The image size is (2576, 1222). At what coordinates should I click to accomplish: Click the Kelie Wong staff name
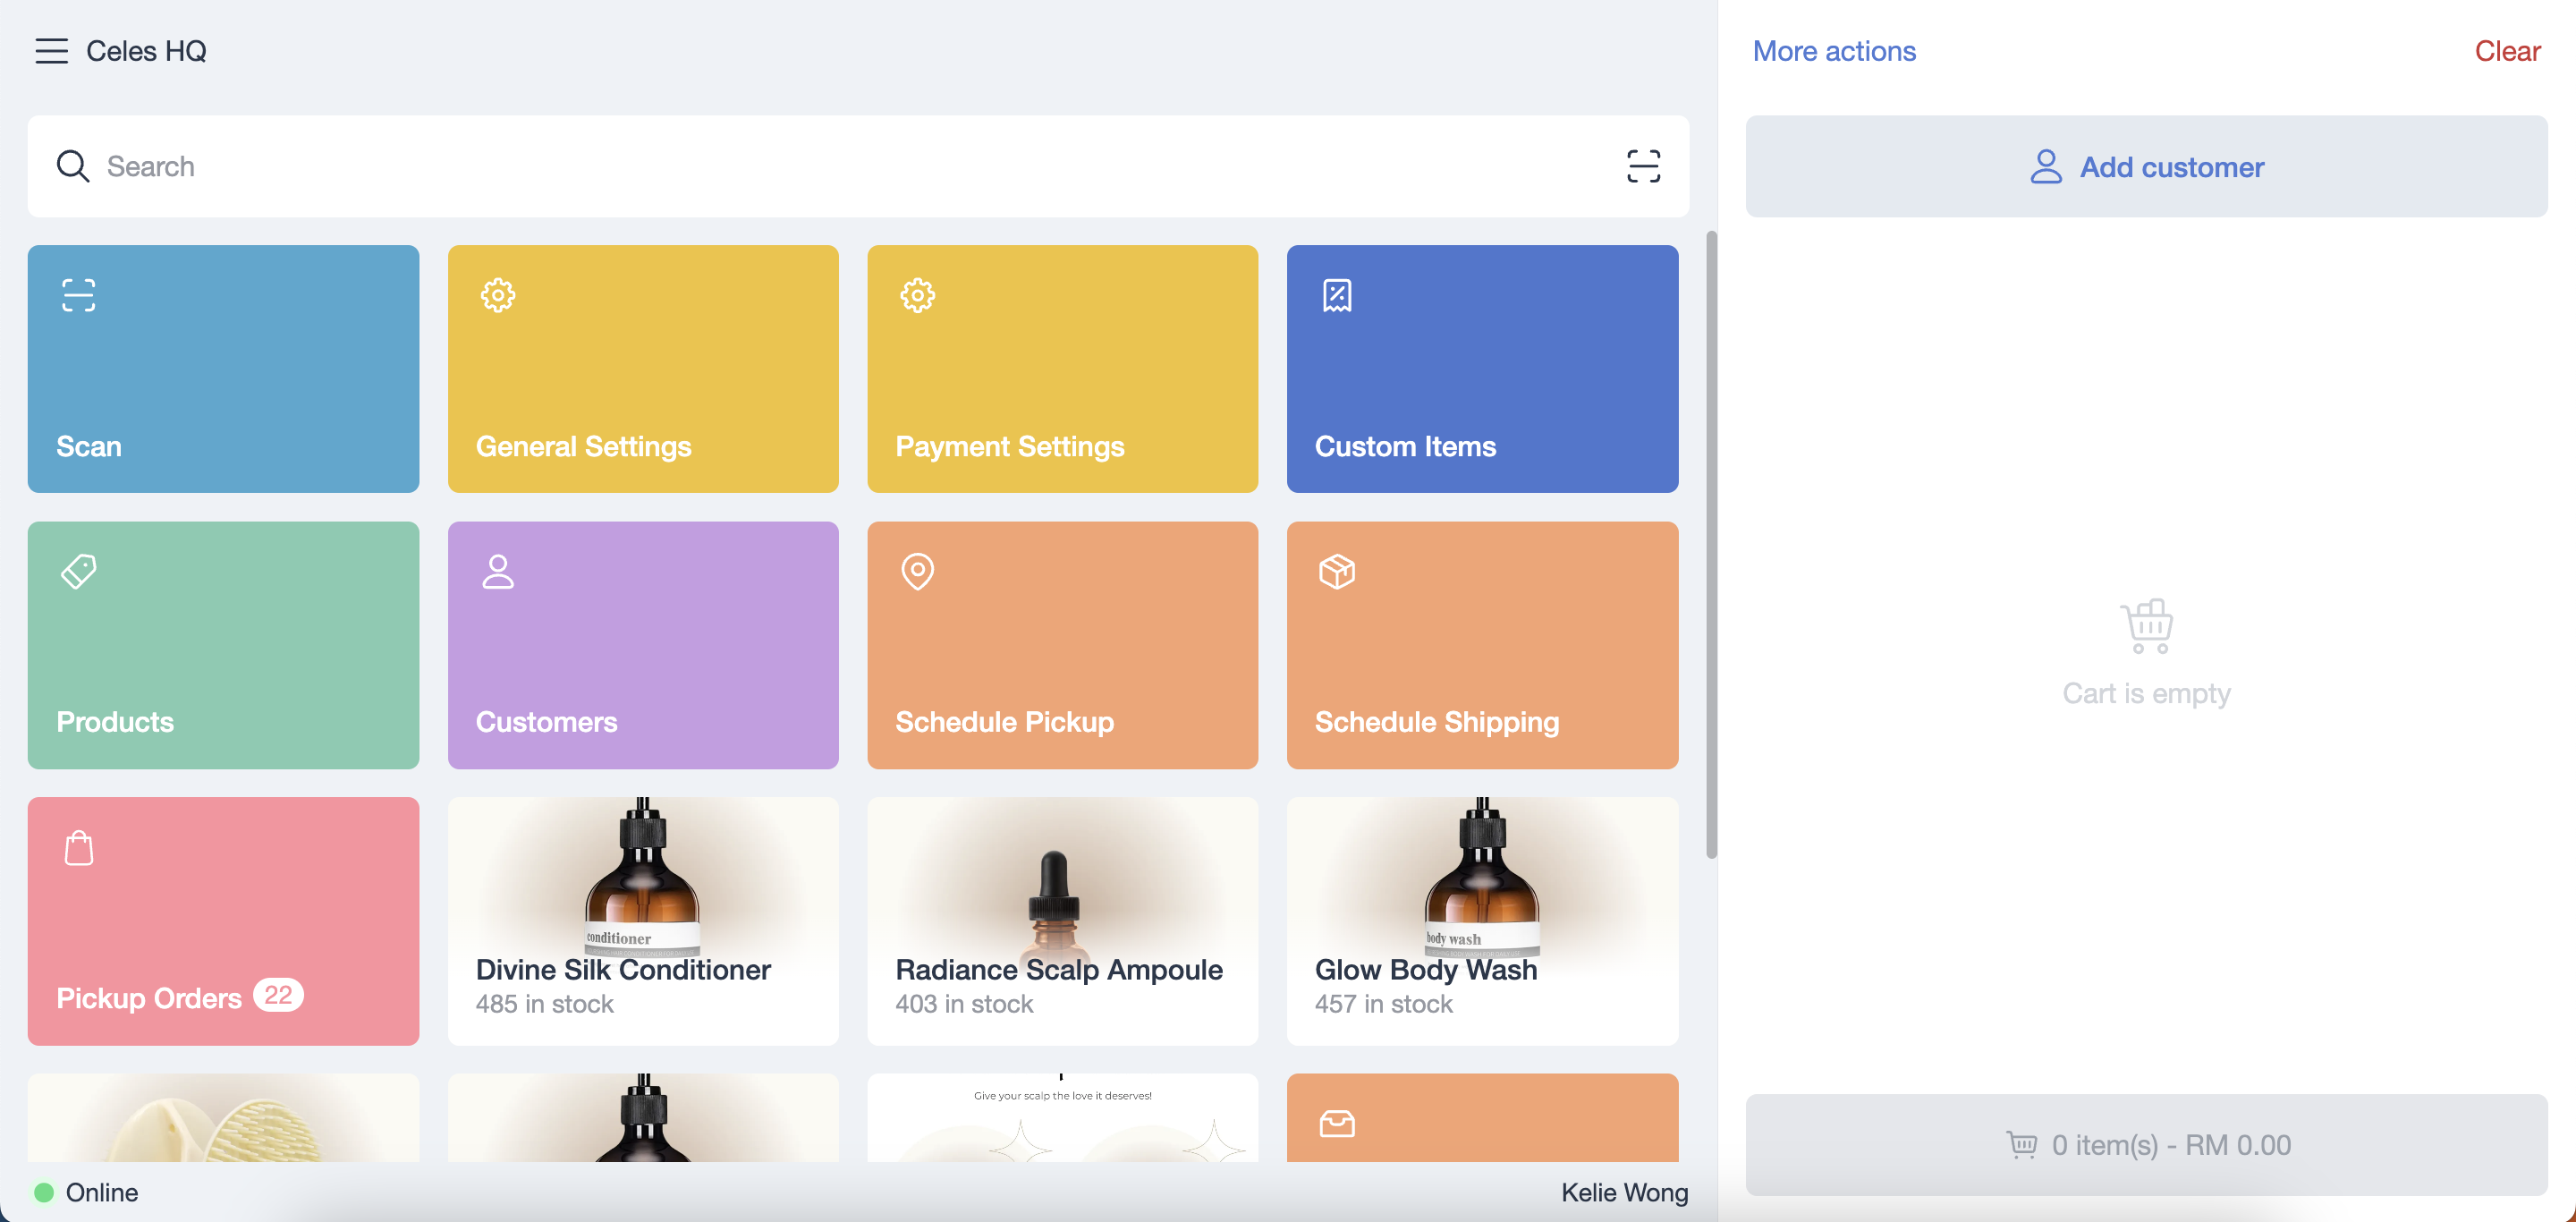[x=1624, y=1192]
